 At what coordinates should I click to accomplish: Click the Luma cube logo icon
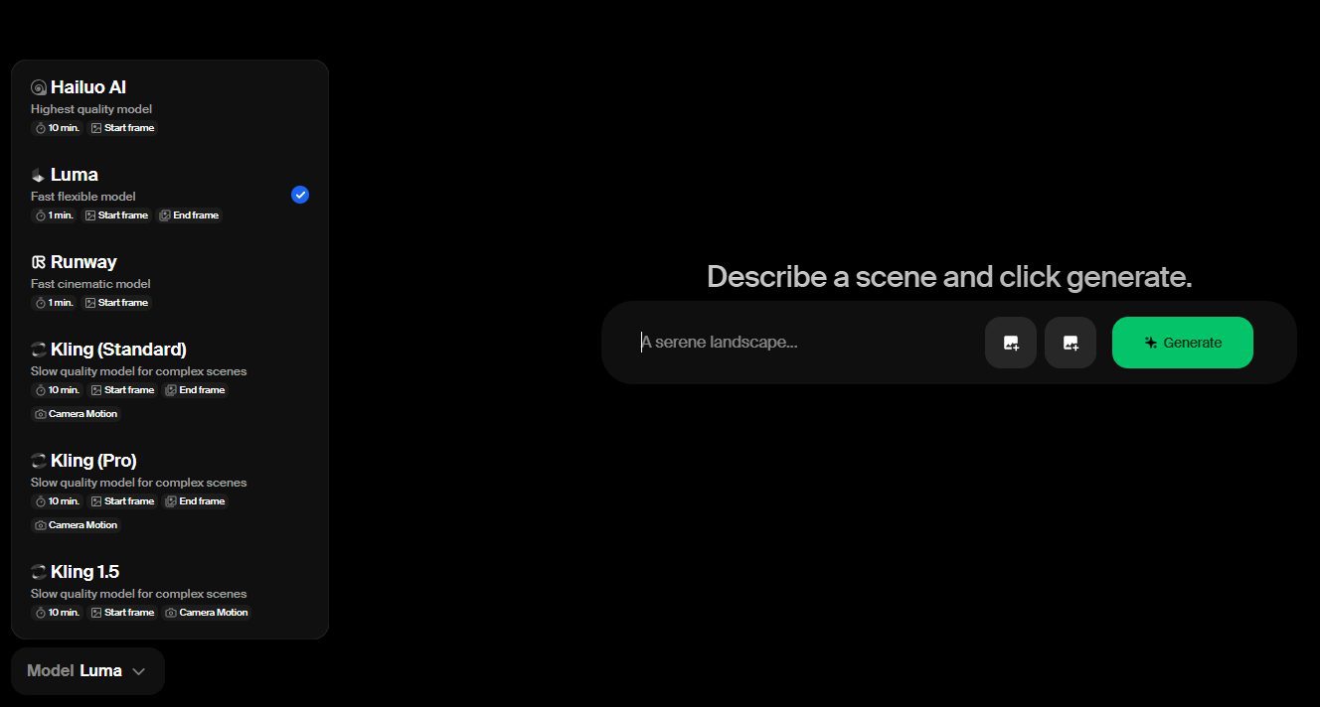[x=39, y=175]
